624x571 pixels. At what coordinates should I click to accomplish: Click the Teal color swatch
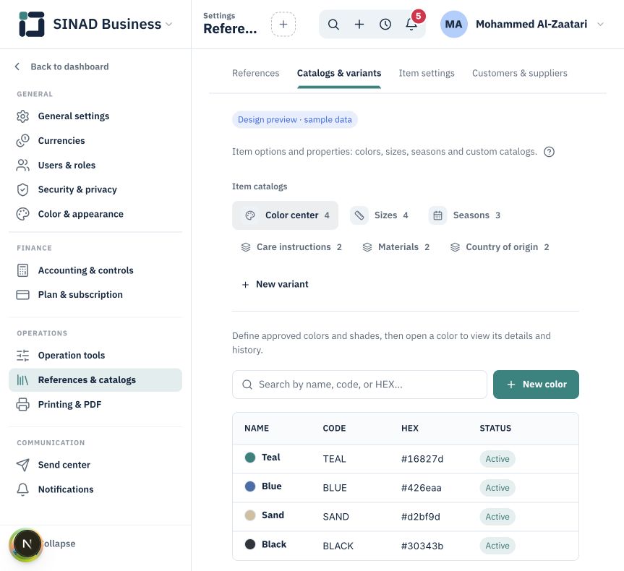coord(250,458)
